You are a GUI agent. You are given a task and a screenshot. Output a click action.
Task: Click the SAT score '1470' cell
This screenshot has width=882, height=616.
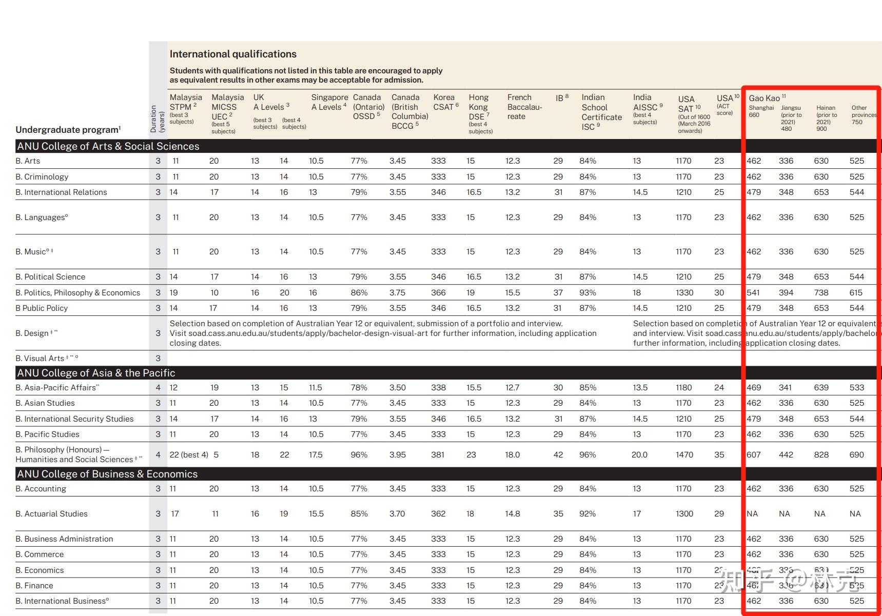(x=684, y=454)
